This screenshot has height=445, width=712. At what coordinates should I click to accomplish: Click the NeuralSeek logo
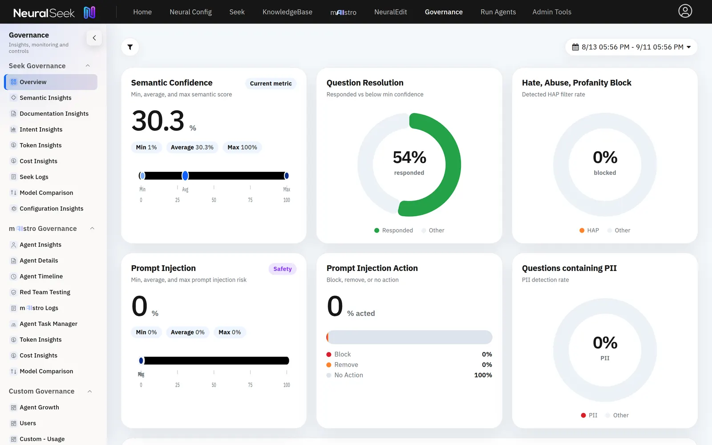coord(54,12)
